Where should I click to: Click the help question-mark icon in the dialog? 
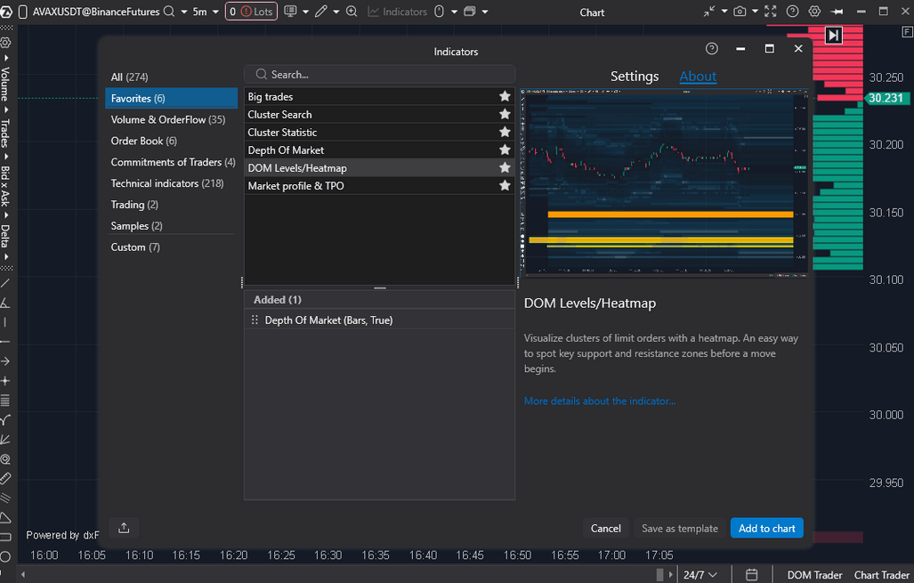710,49
